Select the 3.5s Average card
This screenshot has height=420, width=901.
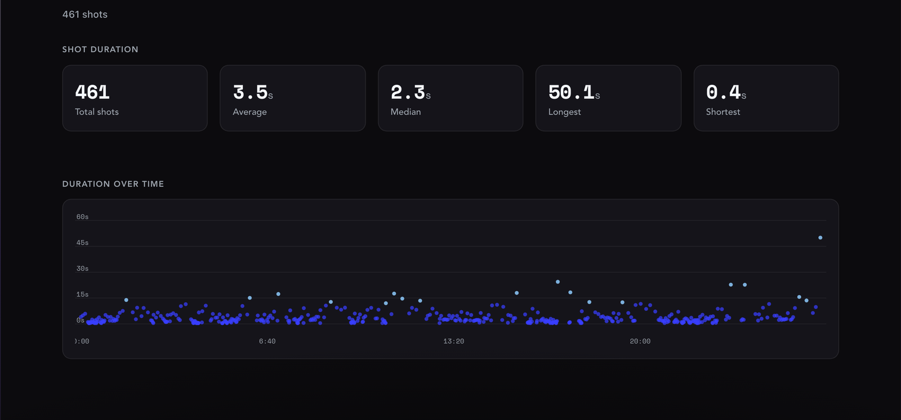(x=292, y=98)
